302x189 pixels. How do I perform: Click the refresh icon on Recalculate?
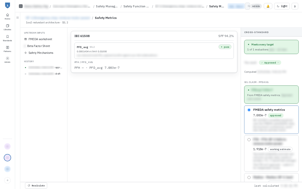coord(29,186)
